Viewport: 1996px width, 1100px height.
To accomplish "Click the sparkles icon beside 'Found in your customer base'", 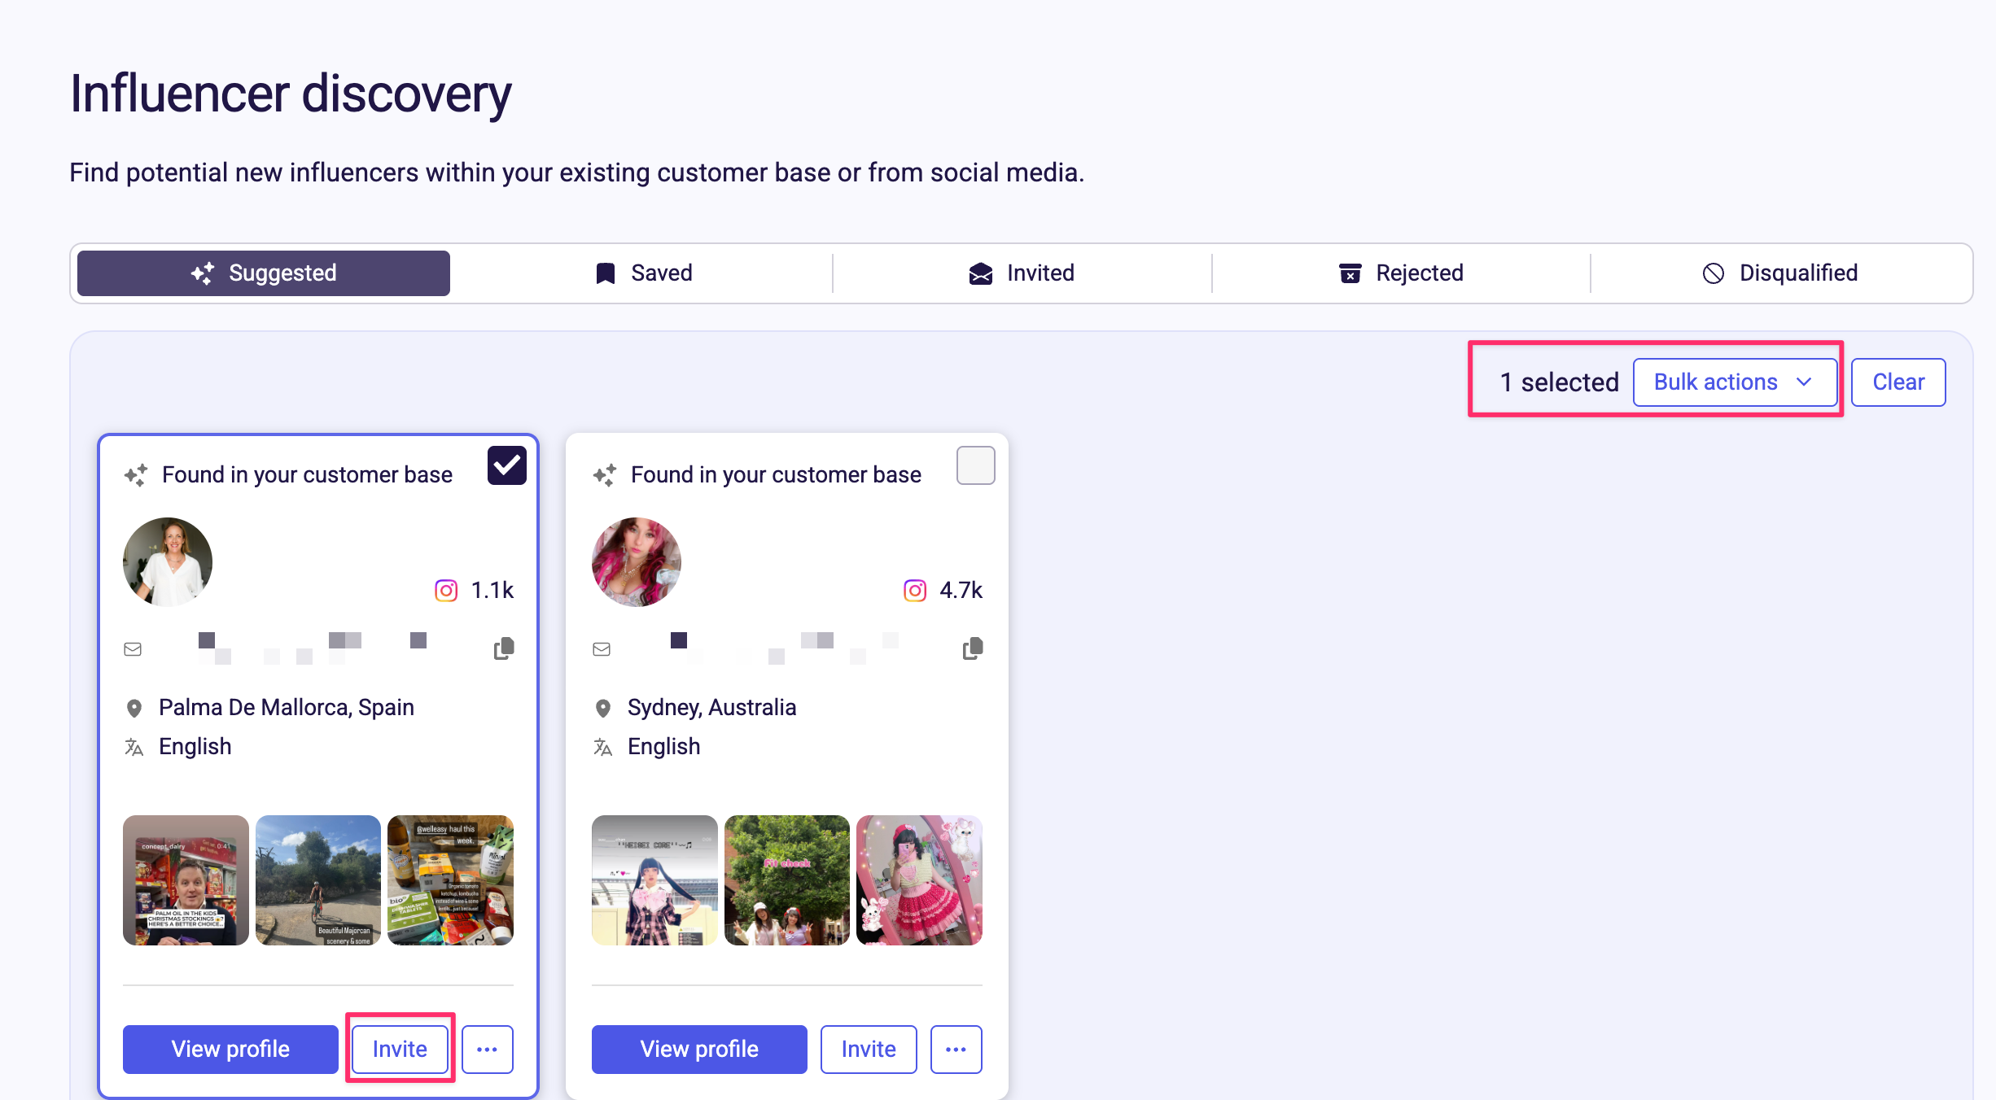I will point(136,474).
